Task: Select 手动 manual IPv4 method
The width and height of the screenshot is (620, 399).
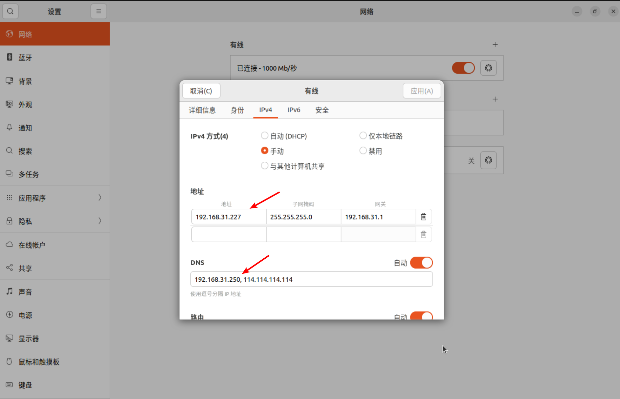Action: (x=273, y=151)
